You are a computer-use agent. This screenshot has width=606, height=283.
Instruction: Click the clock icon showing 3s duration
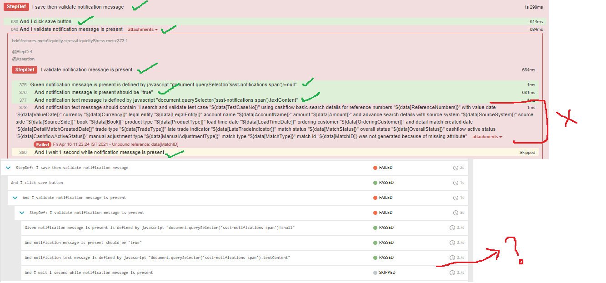(456, 213)
